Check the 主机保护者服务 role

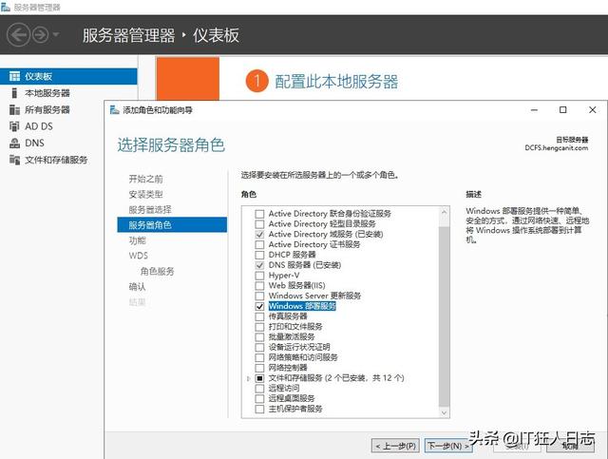(x=259, y=409)
